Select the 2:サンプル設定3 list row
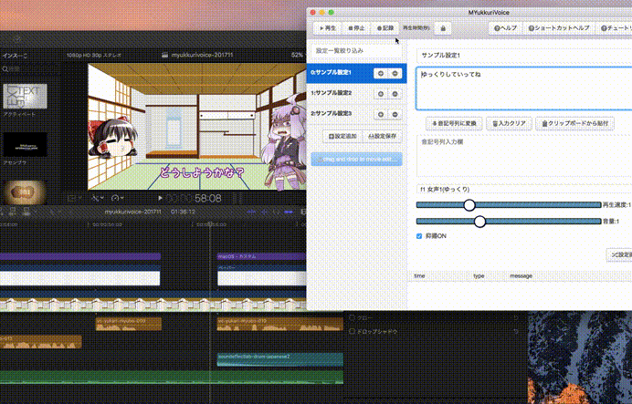 click(x=356, y=114)
